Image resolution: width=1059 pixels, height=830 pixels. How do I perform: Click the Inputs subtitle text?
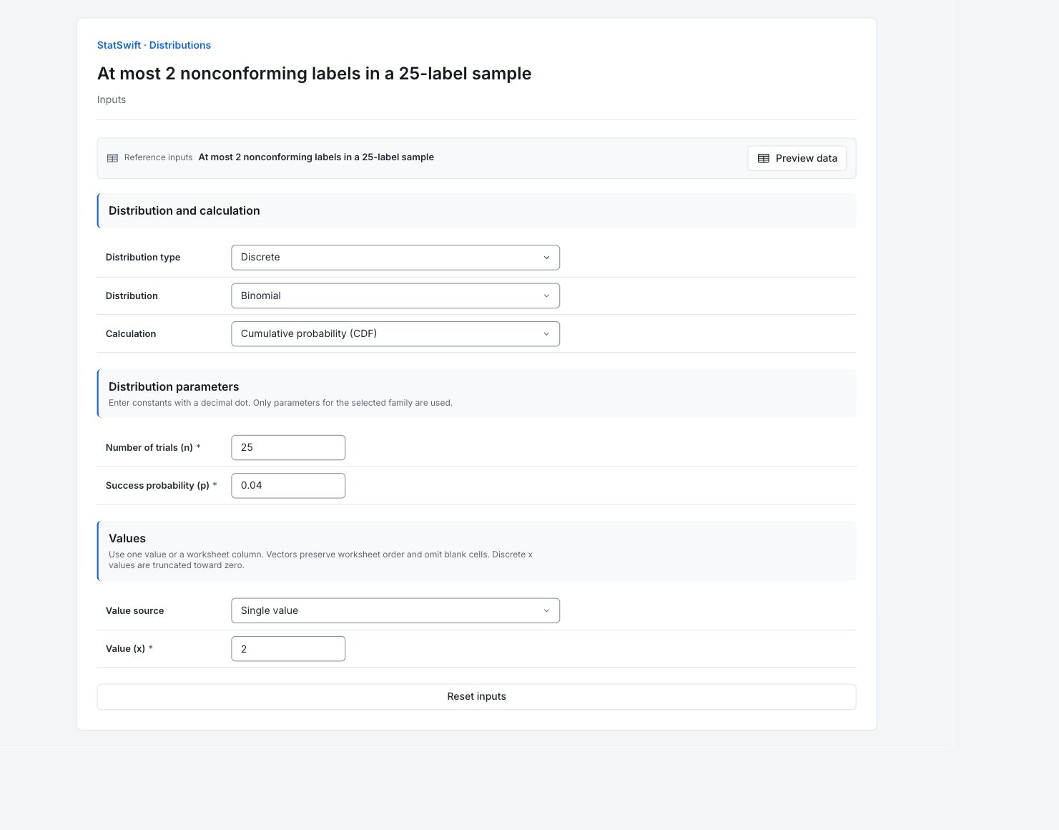[x=112, y=99]
